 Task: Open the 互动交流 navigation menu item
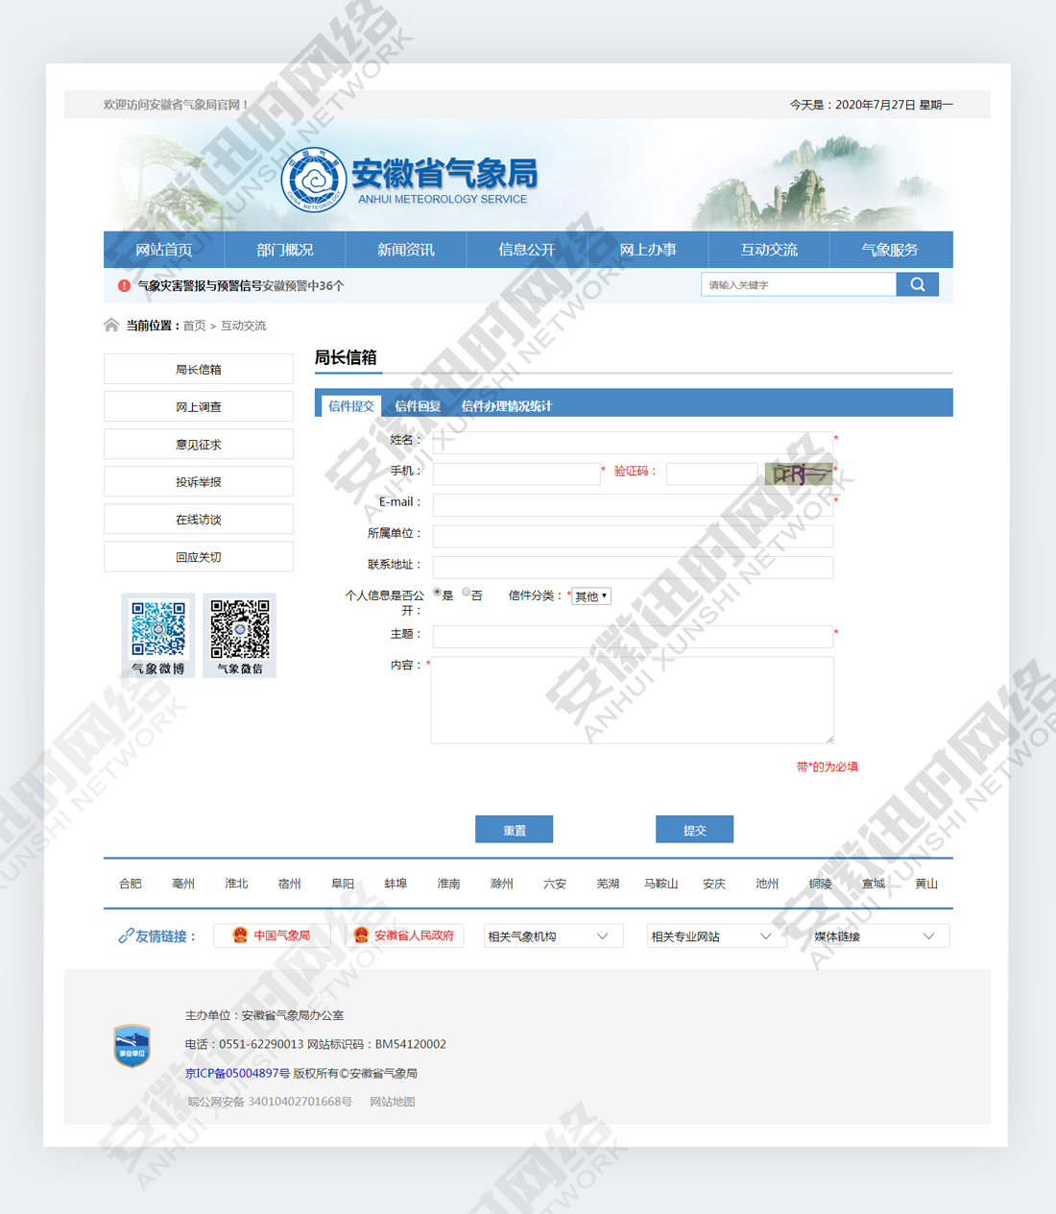tap(769, 250)
